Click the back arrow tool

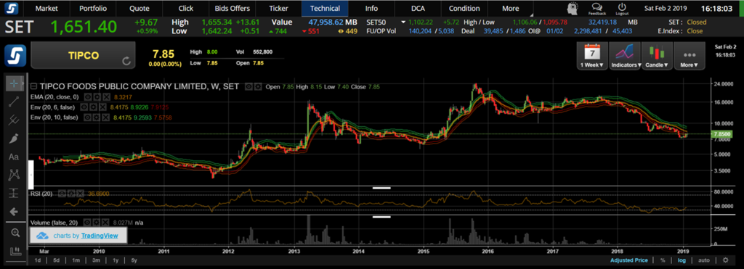coord(14,212)
